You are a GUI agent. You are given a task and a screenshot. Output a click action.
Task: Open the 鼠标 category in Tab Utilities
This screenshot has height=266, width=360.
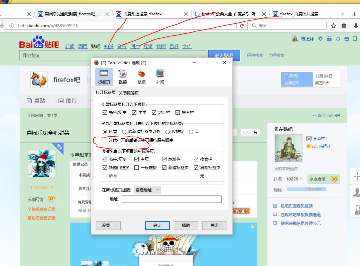(x=141, y=77)
